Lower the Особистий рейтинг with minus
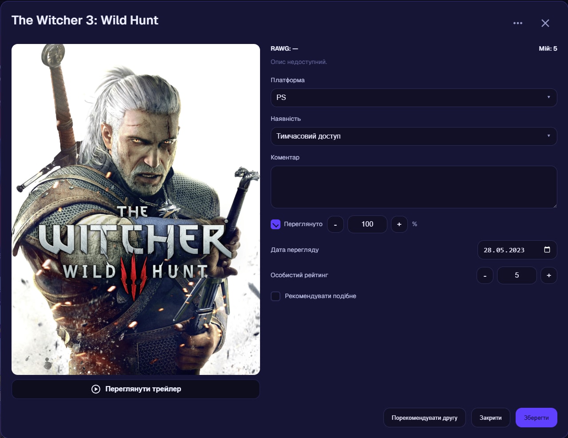This screenshot has width=568, height=438. click(485, 275)
